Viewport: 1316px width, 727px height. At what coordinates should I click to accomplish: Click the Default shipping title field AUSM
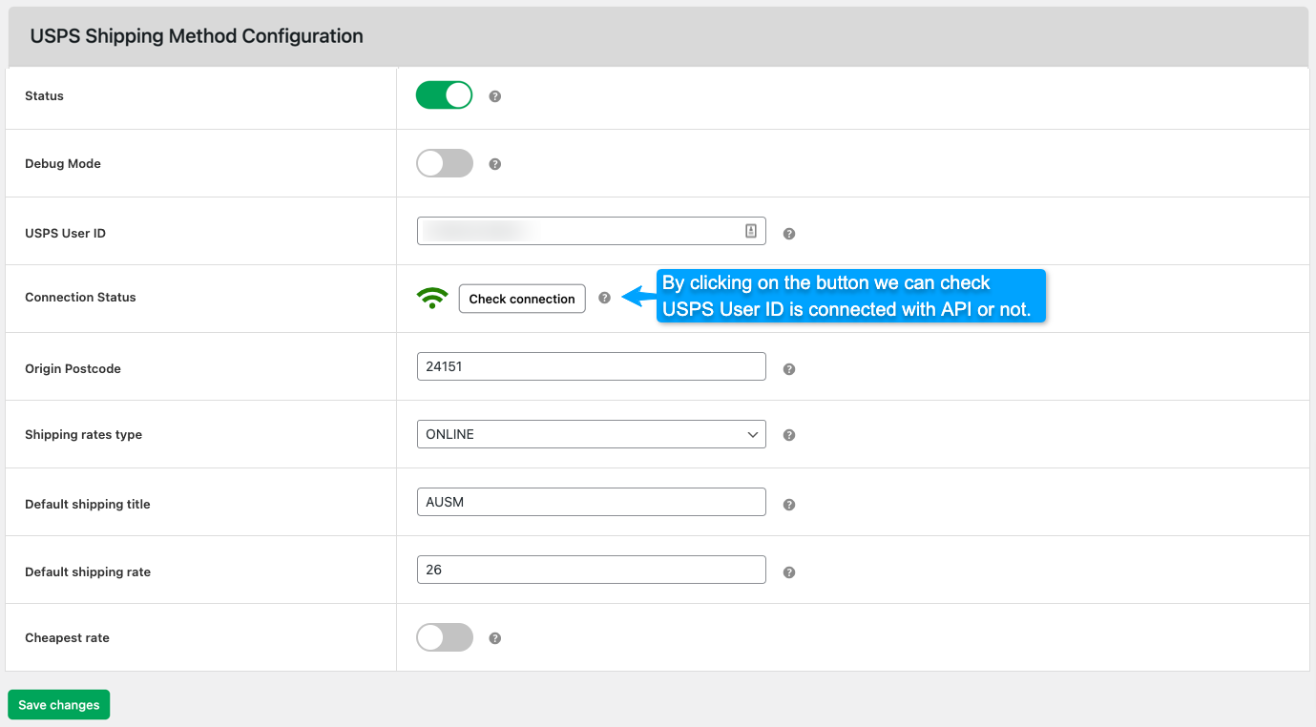[592, 502]
